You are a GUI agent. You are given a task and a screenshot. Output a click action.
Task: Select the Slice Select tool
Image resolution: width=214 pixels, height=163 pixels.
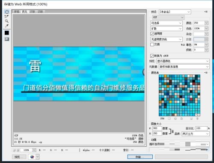tap(6, 16)
